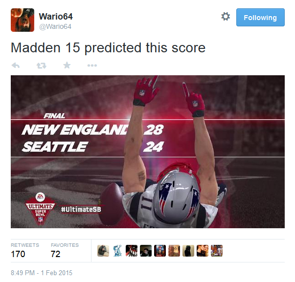Screen dimensions: 295x282
Task: Open the kissing couple avatar
Action: 203,251
